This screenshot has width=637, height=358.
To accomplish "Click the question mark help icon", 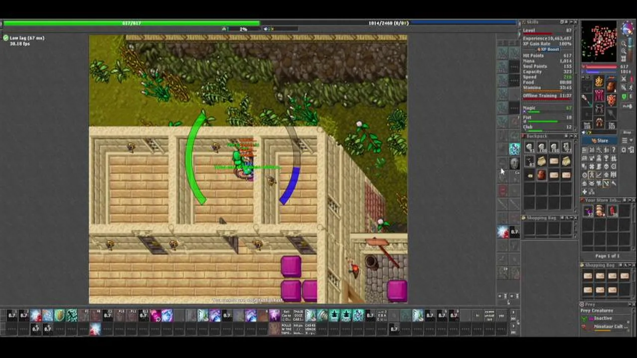I will point(614,150).
